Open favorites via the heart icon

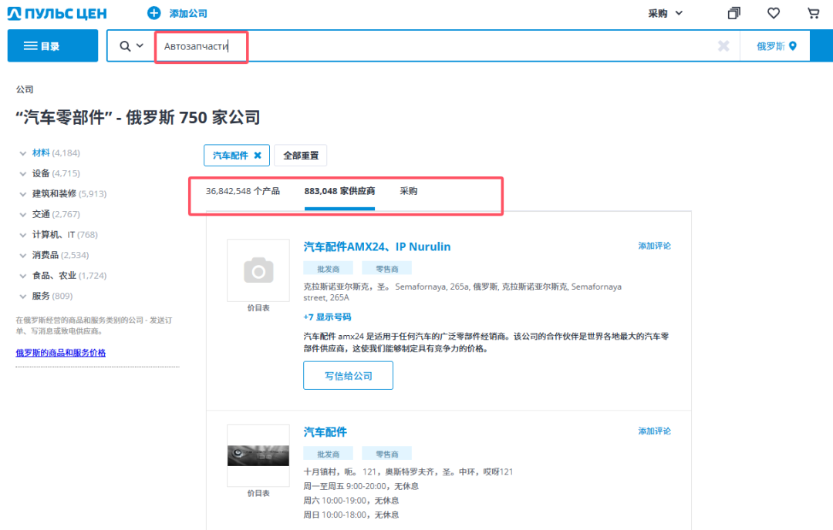(772, 13)
